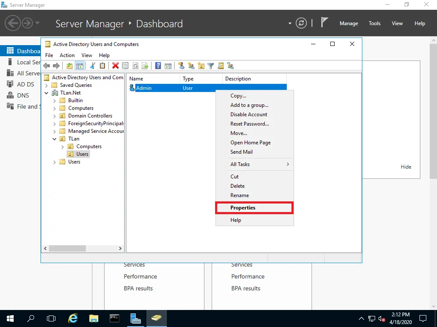Click the Back arrow in ADUC toolbar
The height and width of the screenshot is (327, 437).
47,66
